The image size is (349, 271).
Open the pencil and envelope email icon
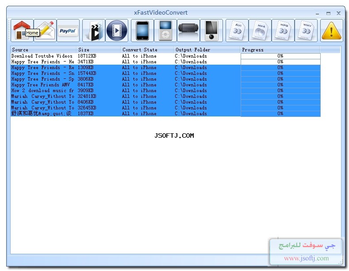(45, 30)
